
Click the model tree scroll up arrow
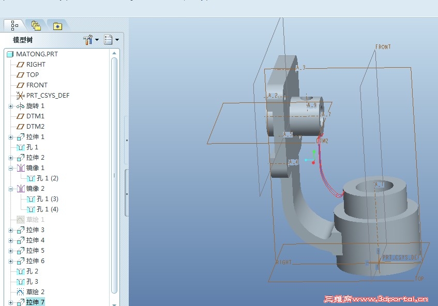[x=114, y=53]
